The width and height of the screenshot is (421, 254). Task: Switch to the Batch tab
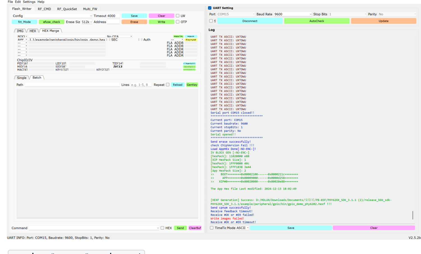click(x=37, y=78)
